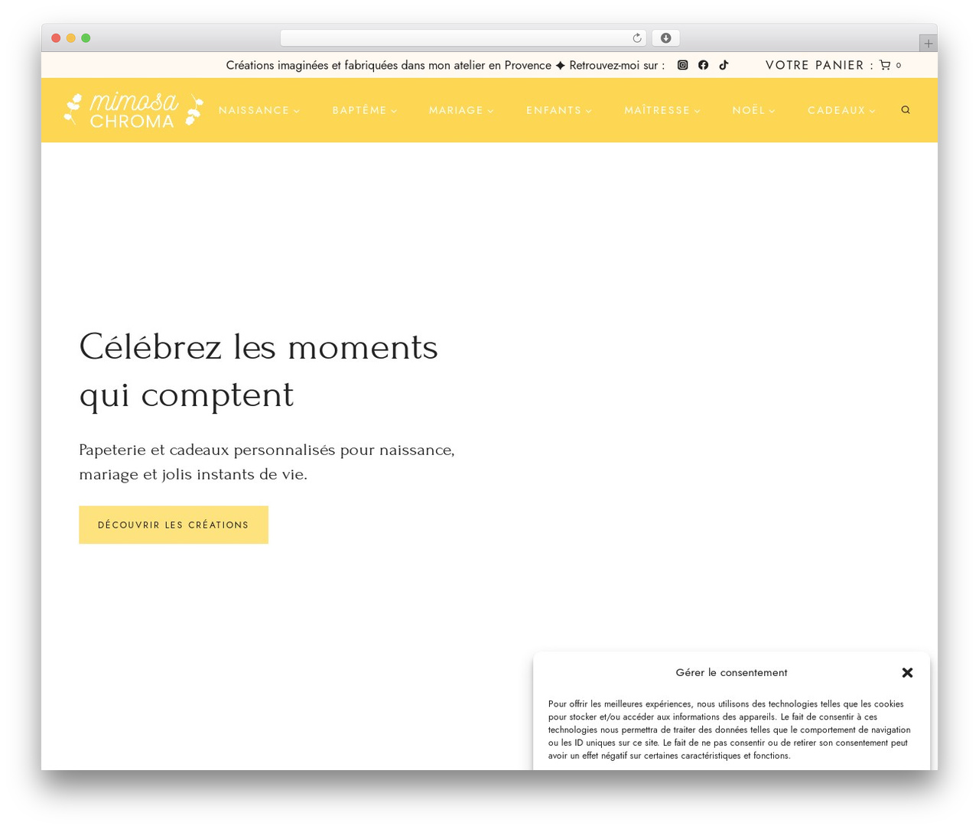Open the Noël link
The height and width of the screenshot is (829, 979).
[x=749, y=110]
